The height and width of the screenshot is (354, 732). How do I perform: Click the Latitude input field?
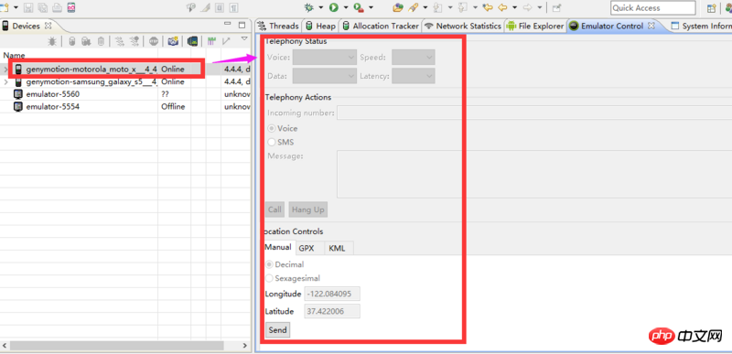(x=332, y=311)
